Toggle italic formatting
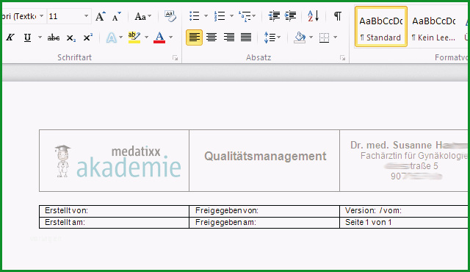 coord(10,37)
